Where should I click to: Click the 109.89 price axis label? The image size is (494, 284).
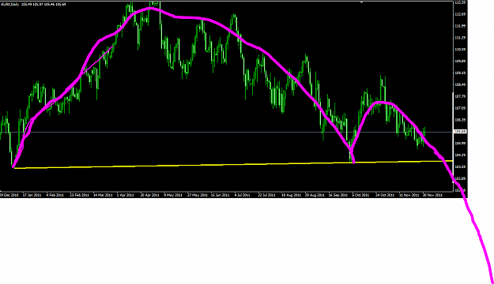(460, 61)
